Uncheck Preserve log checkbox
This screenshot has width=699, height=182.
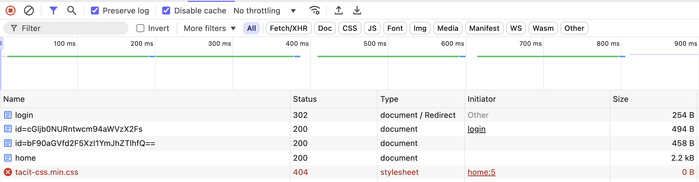95,11
